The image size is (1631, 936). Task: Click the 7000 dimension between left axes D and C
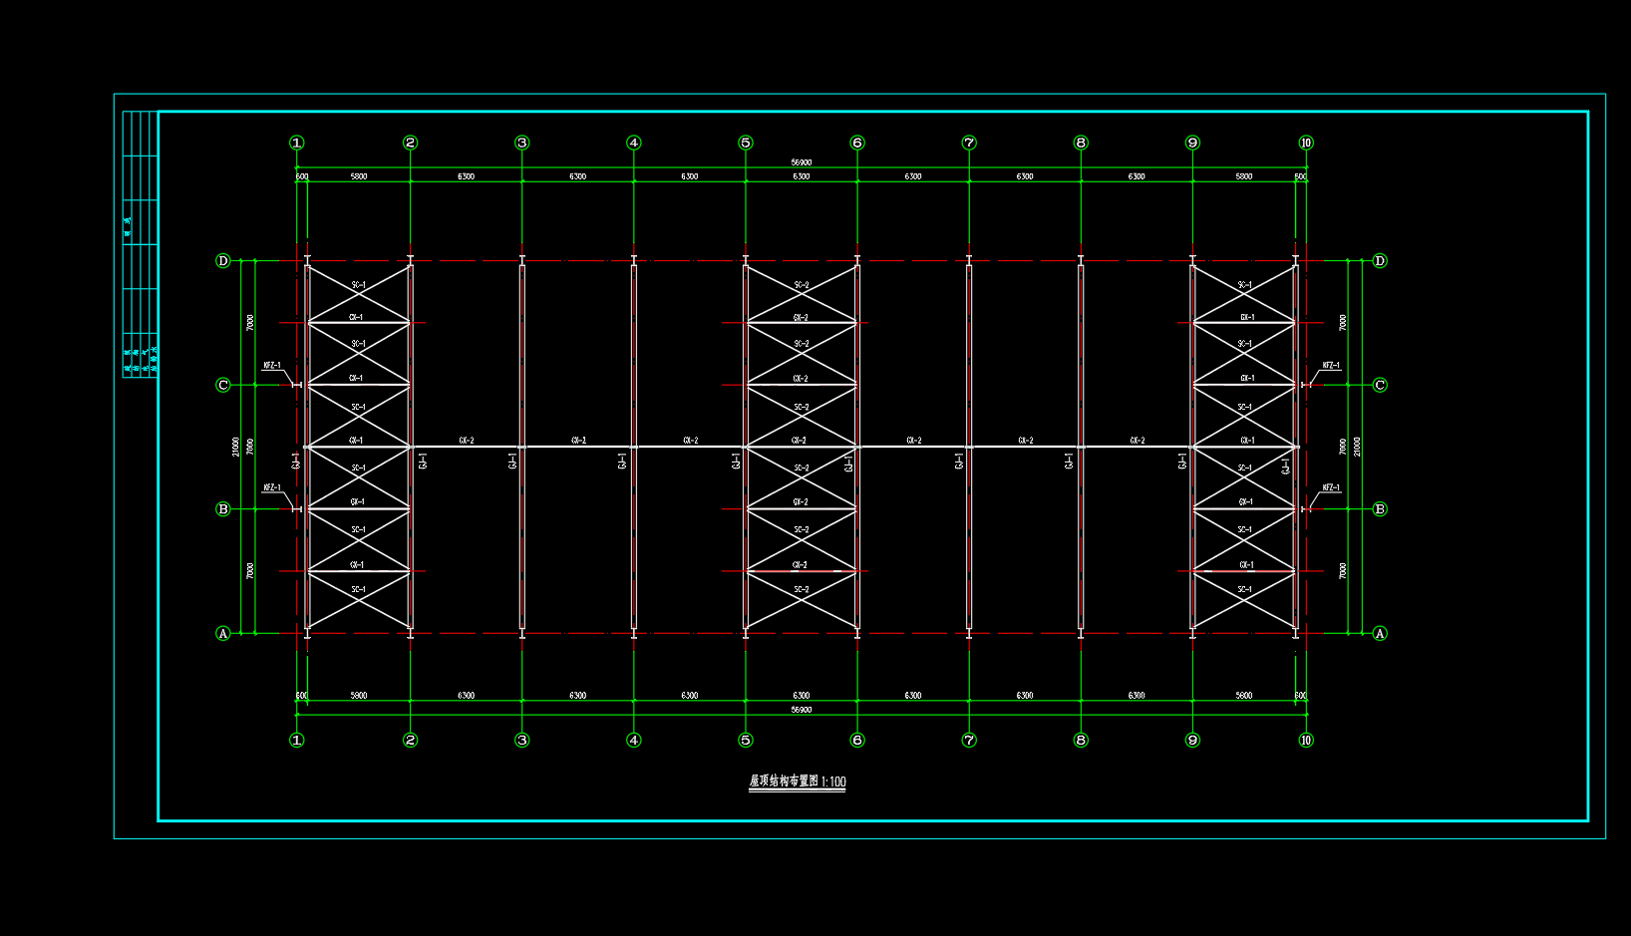250,323
